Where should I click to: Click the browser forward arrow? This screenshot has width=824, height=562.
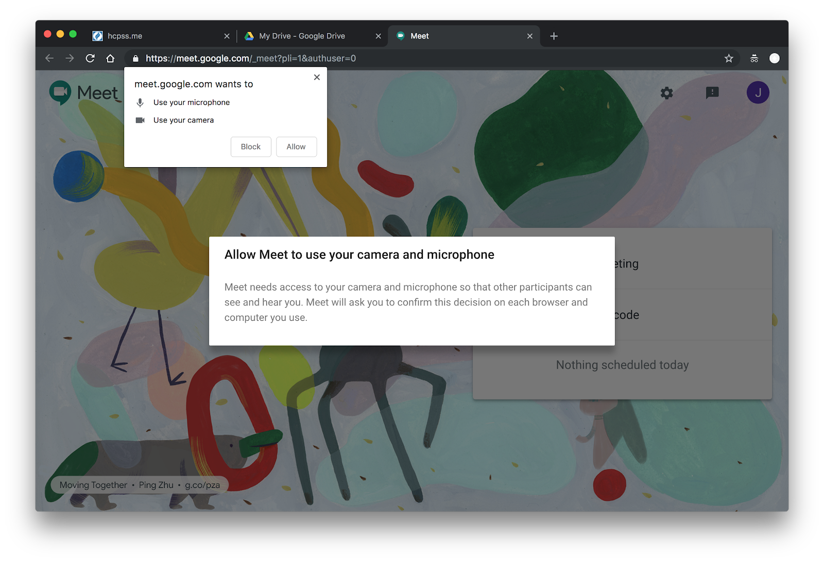pyautogui.click(x=70, y=58)
